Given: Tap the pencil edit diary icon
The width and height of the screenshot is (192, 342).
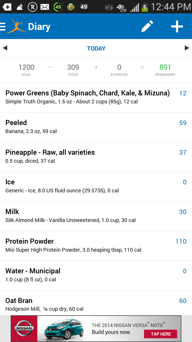Looking at the screenshot, I should coord(147,26).
